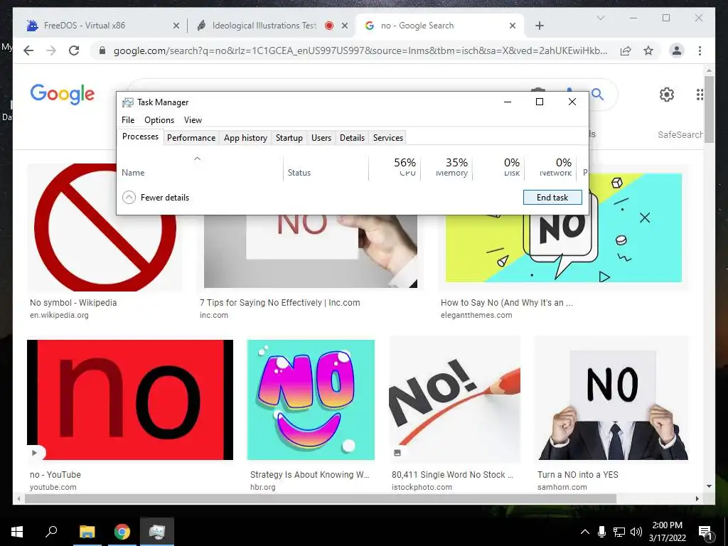The image size is (728, 546).
Task: Share this page using the share icon
Action: click(626, 50)
